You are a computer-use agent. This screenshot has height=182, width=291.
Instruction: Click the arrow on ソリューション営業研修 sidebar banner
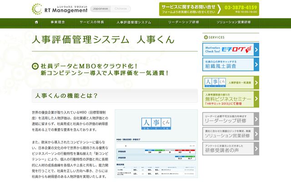[x=256, y=134]
